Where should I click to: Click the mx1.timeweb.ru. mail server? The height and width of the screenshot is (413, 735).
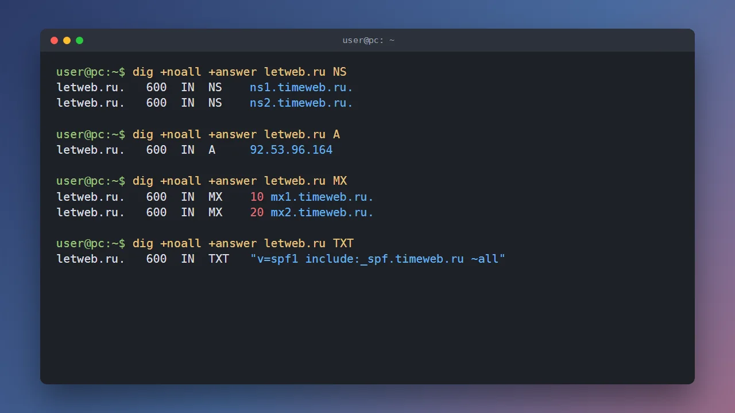click(x=322, y=197)
